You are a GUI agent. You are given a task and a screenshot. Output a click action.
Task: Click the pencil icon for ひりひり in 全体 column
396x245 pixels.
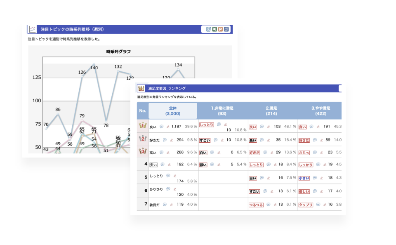click(x=175, y=189)
